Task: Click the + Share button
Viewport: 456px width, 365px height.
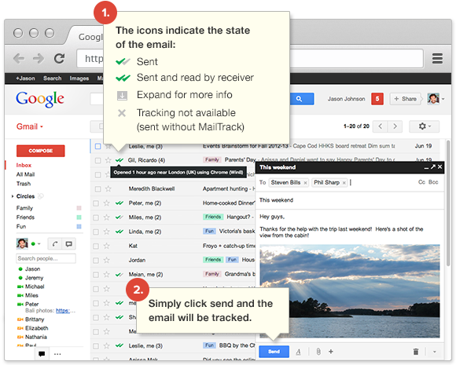Action: click(x=406, y=99)
